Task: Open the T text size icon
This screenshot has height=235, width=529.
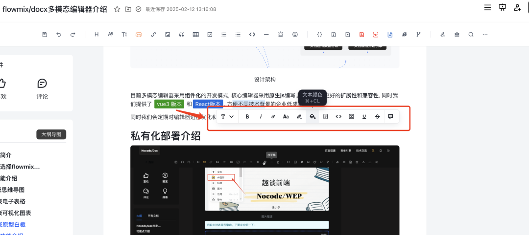Action: click(x=124, y=34)
